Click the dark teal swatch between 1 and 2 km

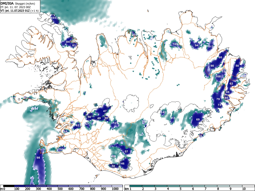point(136,186)
